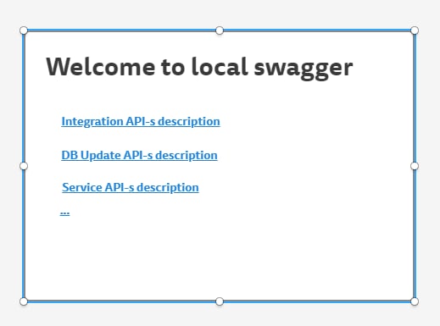Screen dimensions: 440x326
Task: Grab the left-middle selection handle
Action: [24, 166]
